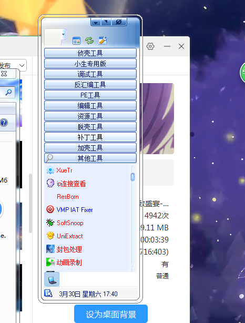This screenshot has width=245, height=323.
Task: Select the SoftSnoop text entry
Action: point(70,223)
